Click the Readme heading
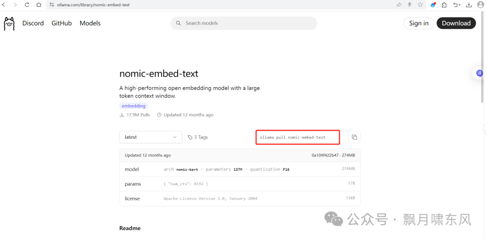This screenshot has width=487, height=239. tap(130, 228)
